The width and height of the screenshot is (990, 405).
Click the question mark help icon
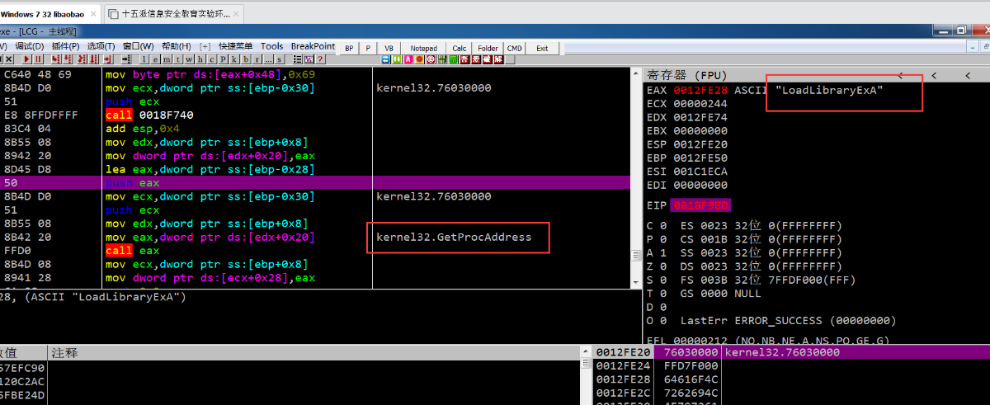point(320,59)
